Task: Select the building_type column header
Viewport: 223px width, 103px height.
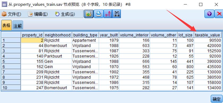Action: (x=85, y=35)
